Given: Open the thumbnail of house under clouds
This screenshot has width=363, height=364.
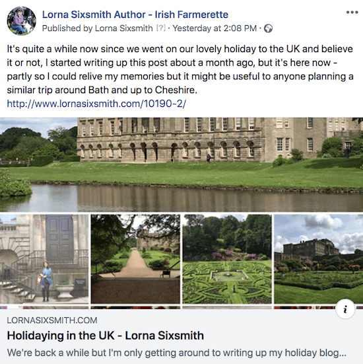Looking at the screenshot, I should pyautogui.click(x=319, y=259).
